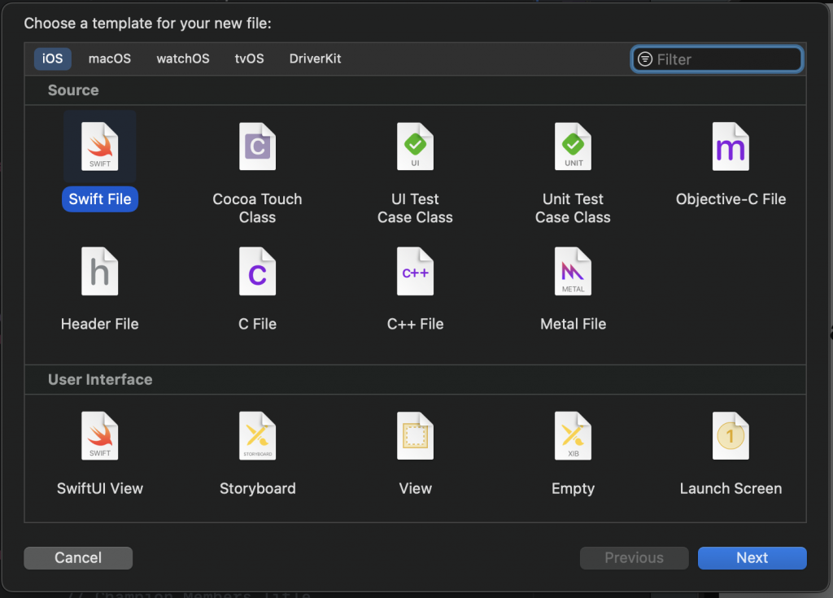
Task: Select the Launch Screen template icon
Action: [731, 436]
